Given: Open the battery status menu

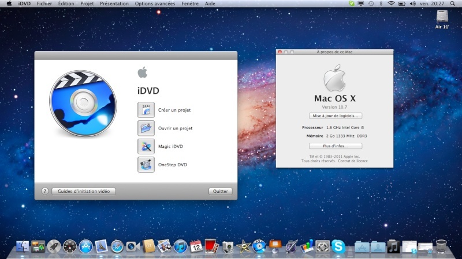Looking at the screenshot, I should [x=401, y=3].
